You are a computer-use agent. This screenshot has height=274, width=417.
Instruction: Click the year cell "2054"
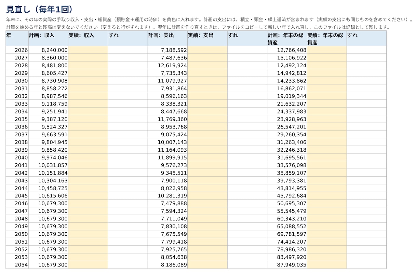click(x=17, y=265)
